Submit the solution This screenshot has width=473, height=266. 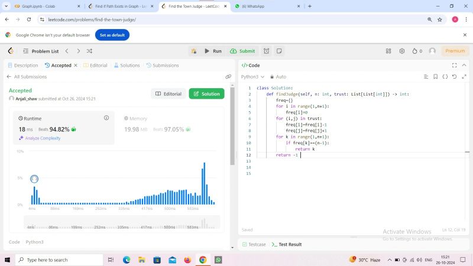click(x=242, y=51)
